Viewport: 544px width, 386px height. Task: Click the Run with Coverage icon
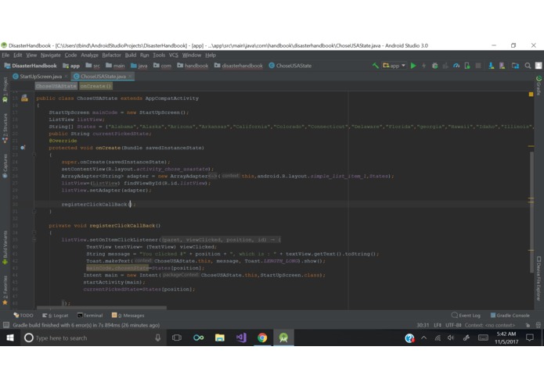tap(445, 66)
